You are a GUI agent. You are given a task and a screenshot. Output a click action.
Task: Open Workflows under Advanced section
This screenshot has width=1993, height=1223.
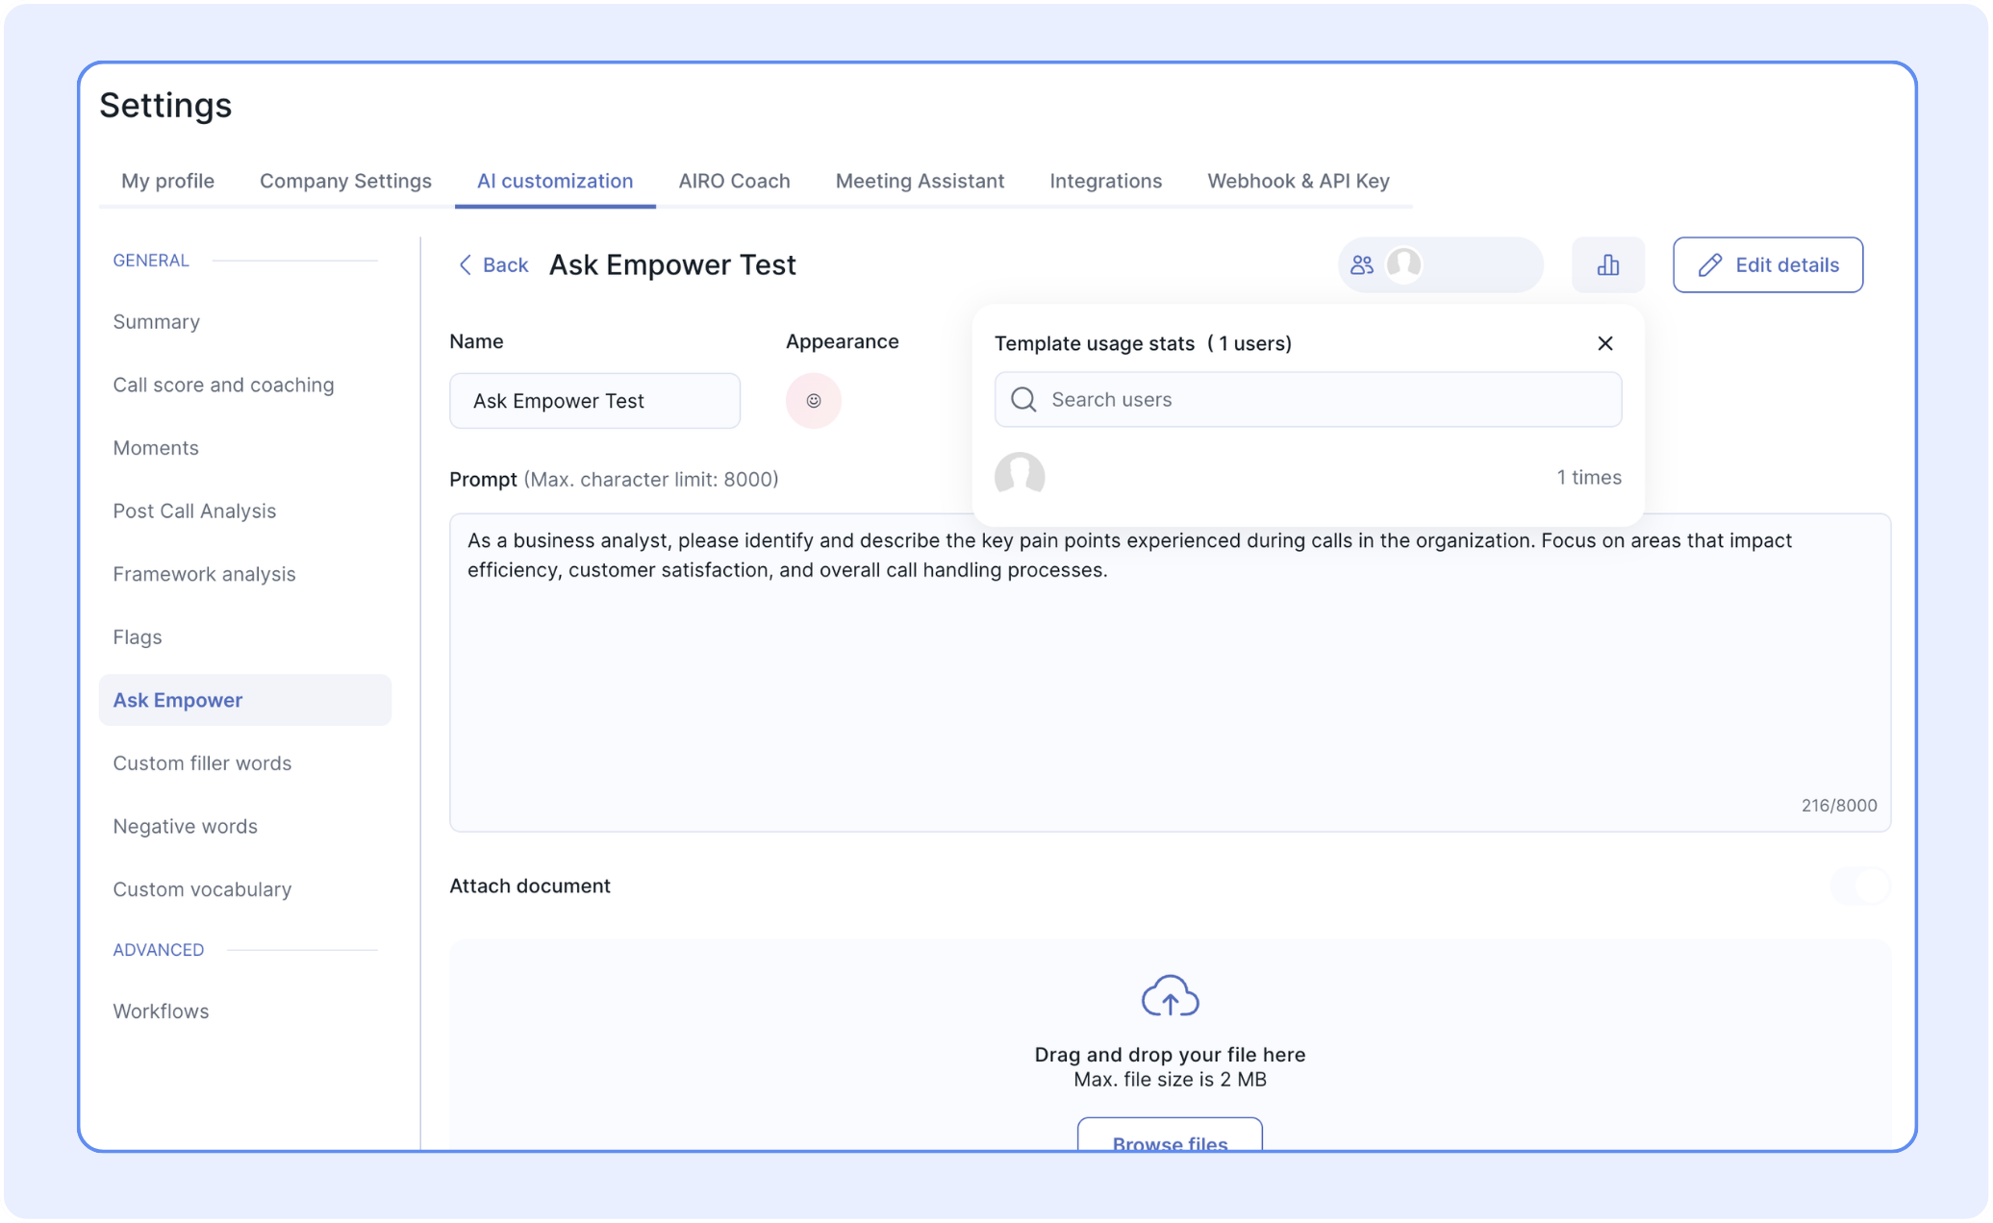click(x=161, y=1011)
